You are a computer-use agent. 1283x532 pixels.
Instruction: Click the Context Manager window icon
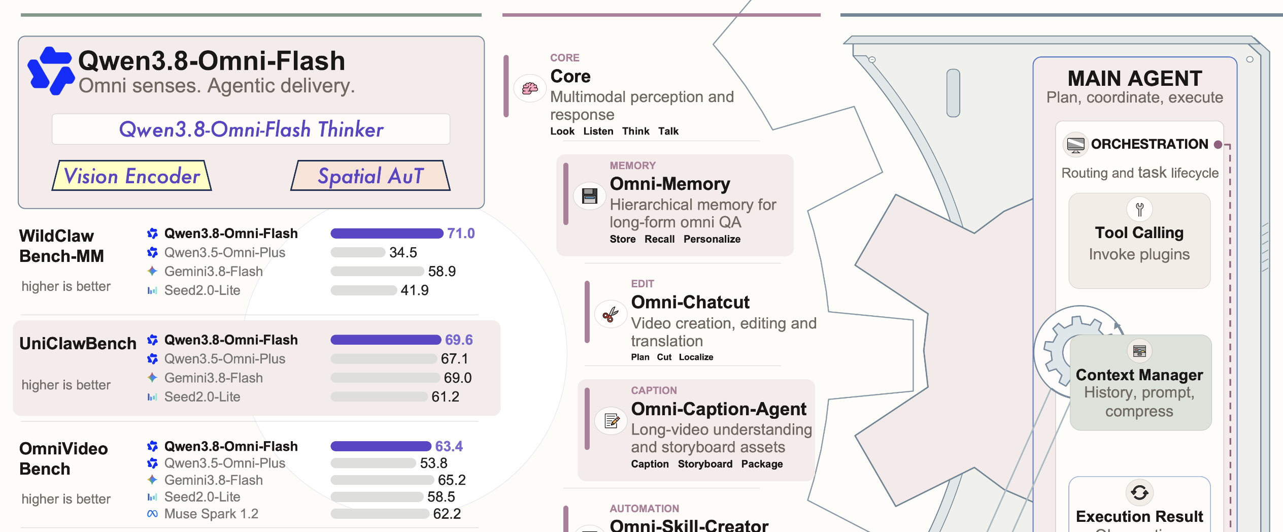pos(1139,351)
